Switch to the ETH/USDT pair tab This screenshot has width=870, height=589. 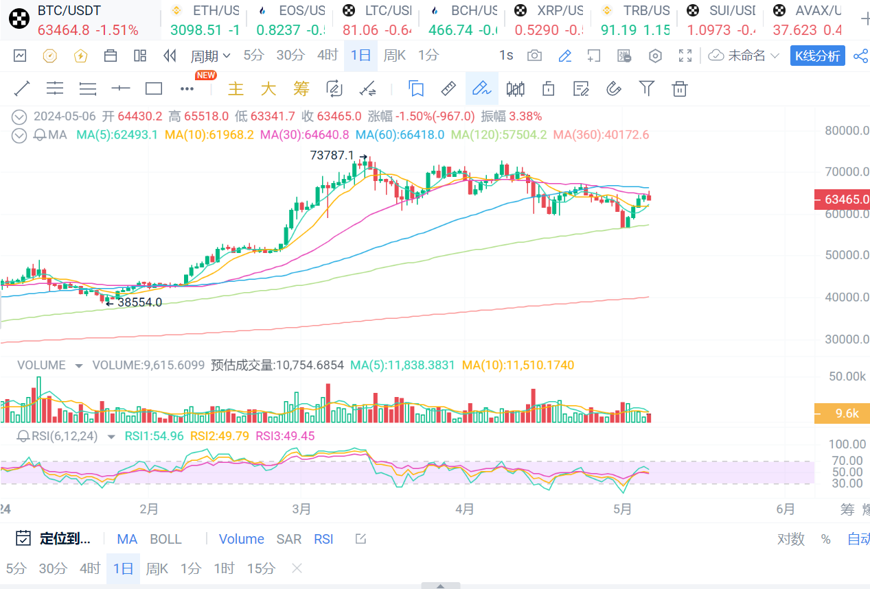205,21
